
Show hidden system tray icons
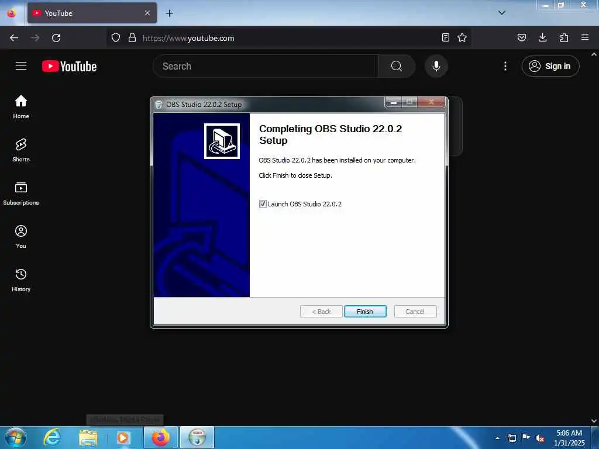(x=497, y=438)
